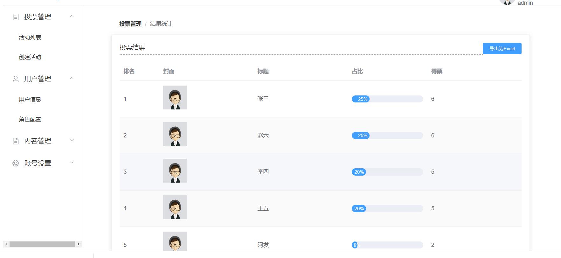Click the admin username at top right
This screenshot has height=258, width=561.
coord(525,3)
